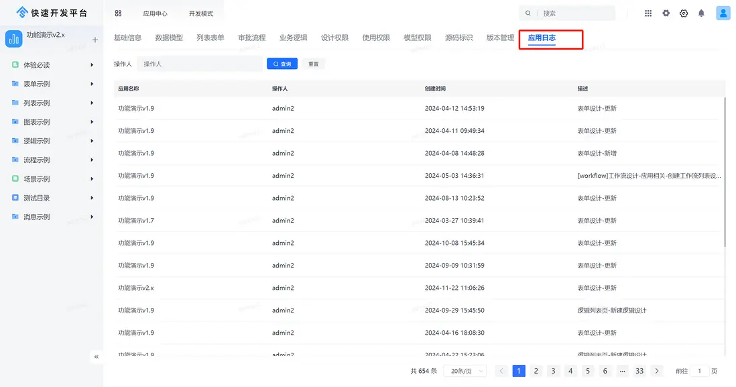Screen dimensions: 736x387
Task: Expand the 表单示例 menu arrow
Action: pos(92,84)
